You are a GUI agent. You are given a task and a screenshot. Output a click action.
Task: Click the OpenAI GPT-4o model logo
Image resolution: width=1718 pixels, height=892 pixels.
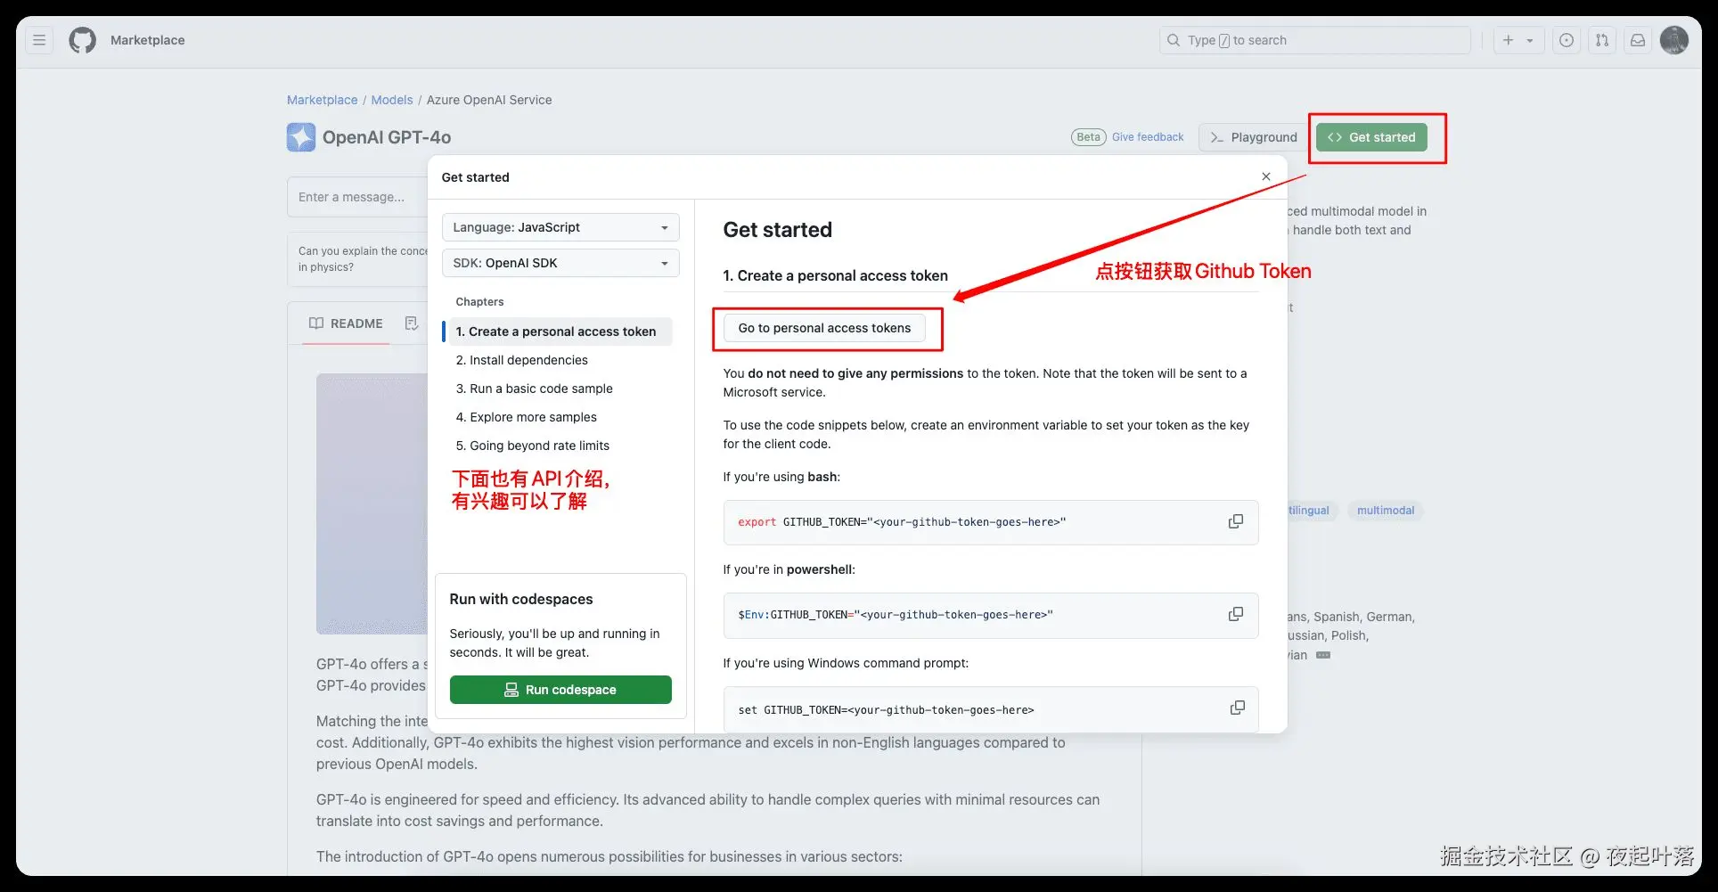(x=301, y=137)
